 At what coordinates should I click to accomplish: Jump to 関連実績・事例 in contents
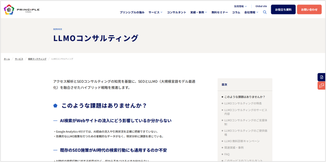pyautogui.click(x=234, y=148)
